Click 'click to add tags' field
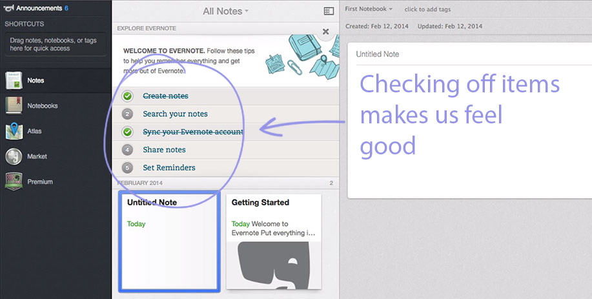 (x=427, y=10)
